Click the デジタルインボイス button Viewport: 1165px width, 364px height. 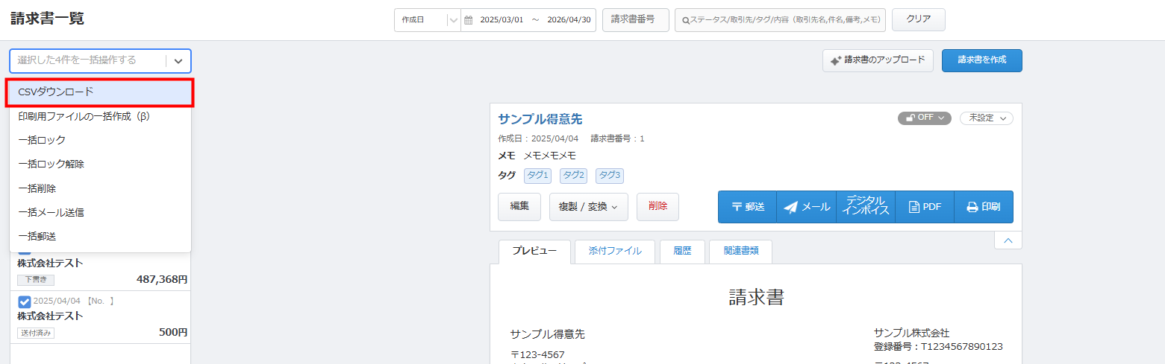[x=866, y=207]
